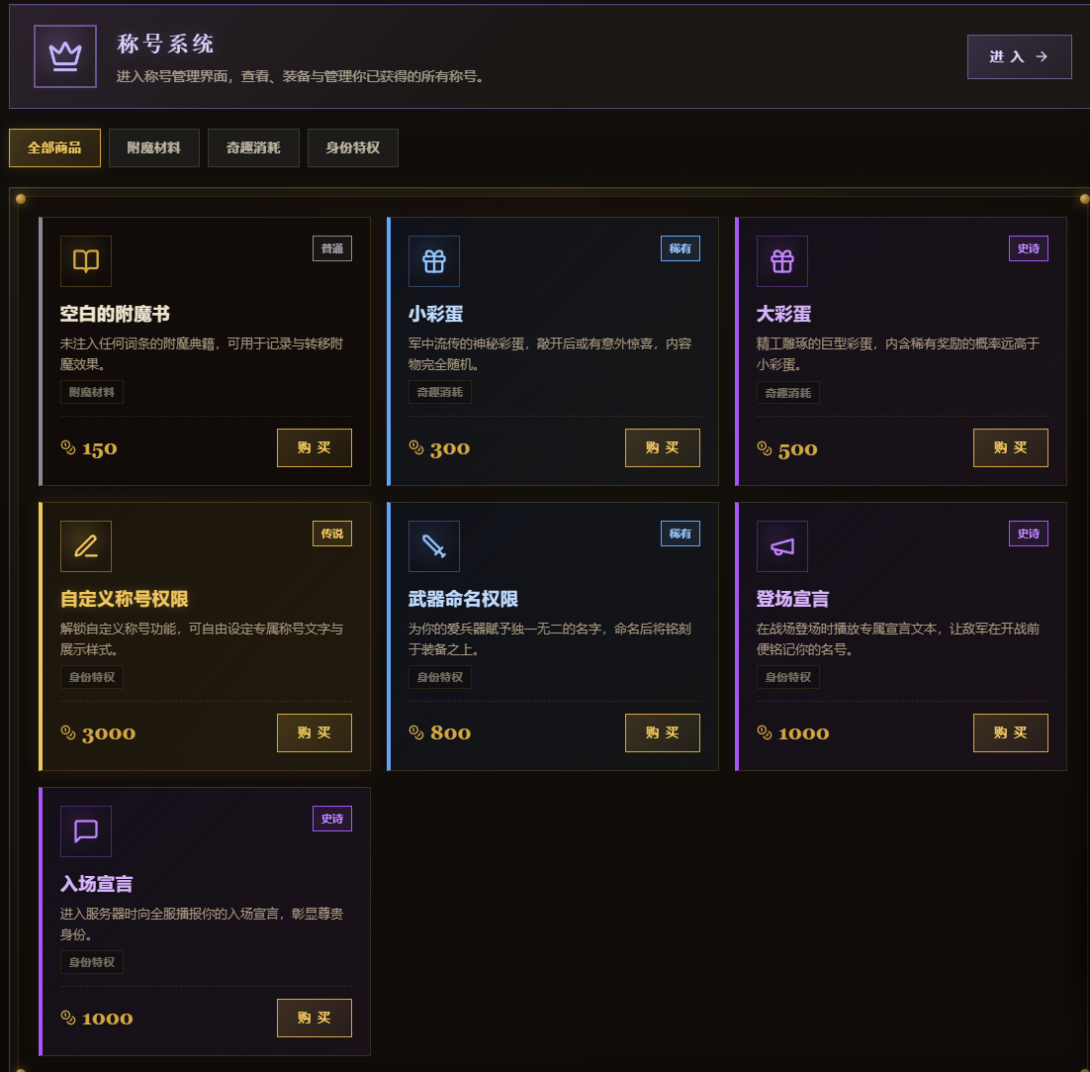The width and height of the screenshot is (1090, 1072).
Task: Purchase 武器命名权限 for 800
Action: pyautogui.click(x=663, y=733)
